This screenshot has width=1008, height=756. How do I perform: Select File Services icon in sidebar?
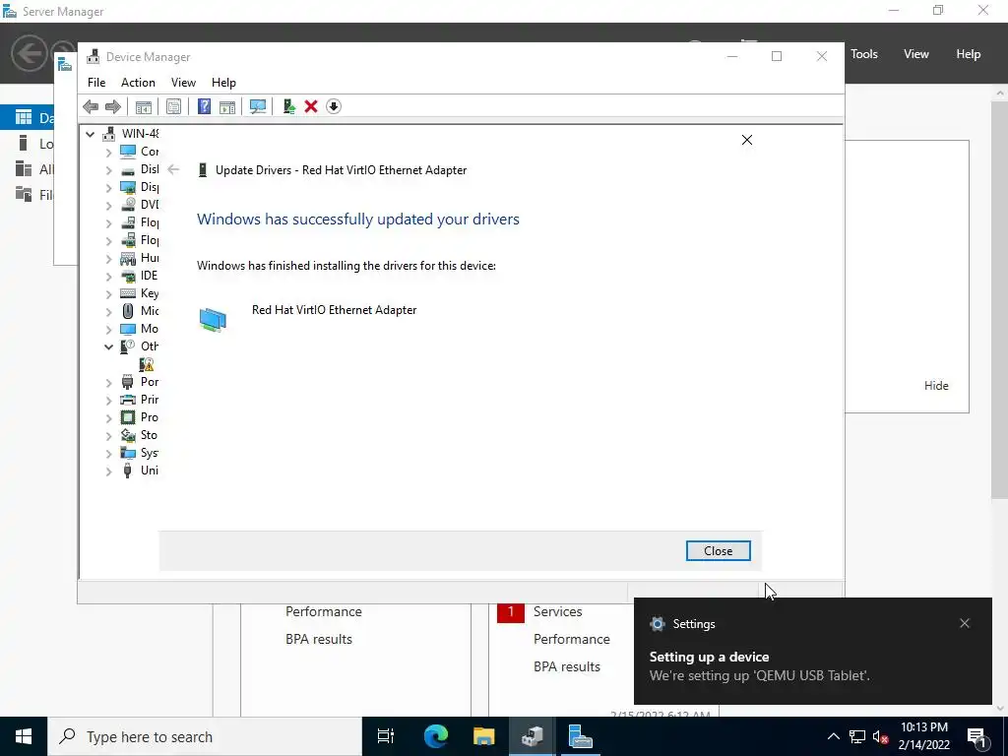pyautogui.click(x=24, y=194)
